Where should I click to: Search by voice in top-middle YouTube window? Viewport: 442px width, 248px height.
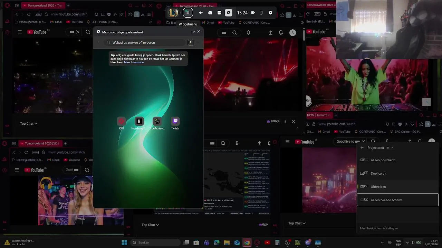click(x=249, y=33)
